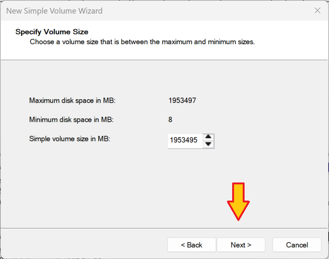Click the Choose a volume size instruction text
The width and height of the screenshot is (329, 259).
coord(142,42)
